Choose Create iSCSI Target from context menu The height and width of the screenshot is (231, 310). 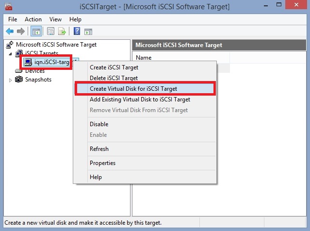[x=145, y=67]
